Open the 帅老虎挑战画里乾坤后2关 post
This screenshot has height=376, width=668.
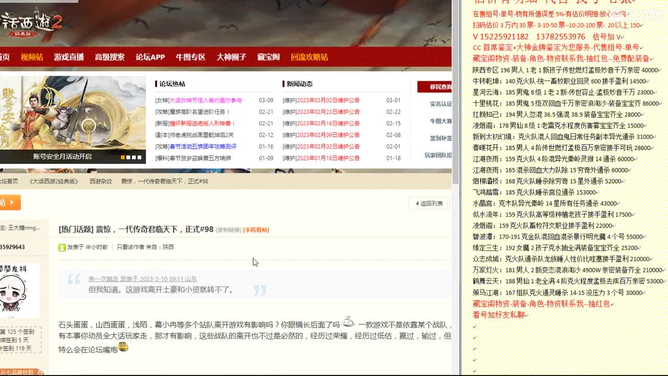point(201,135)
